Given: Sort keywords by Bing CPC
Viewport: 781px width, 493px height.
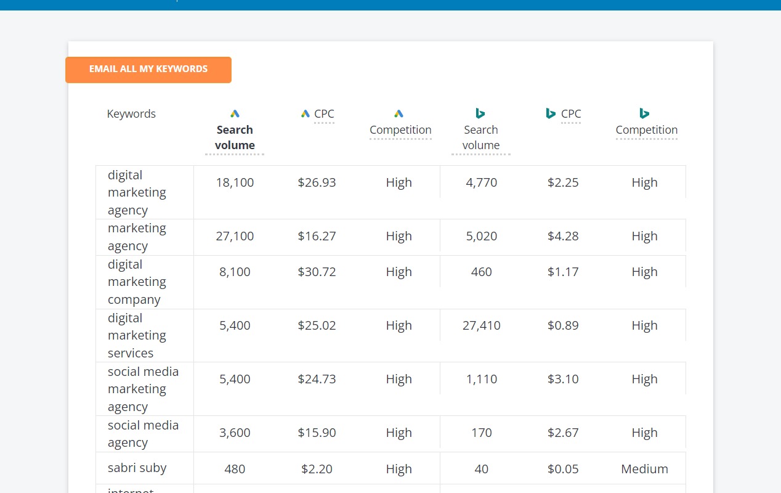Looking at the screenshot, I should (571, 114).
